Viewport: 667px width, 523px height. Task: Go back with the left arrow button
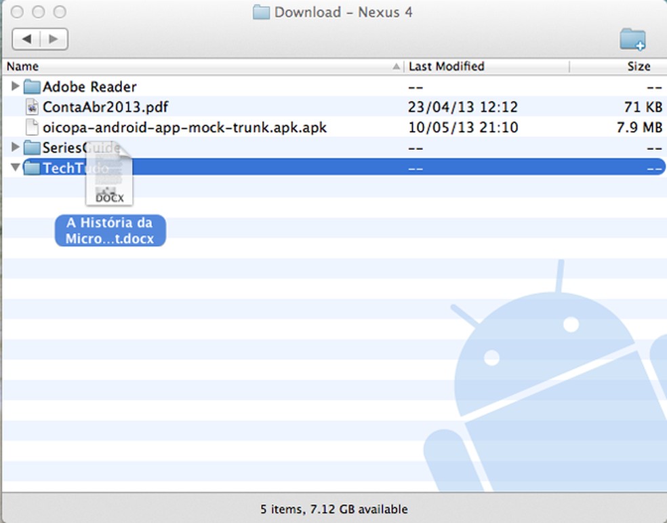(26, 39)
